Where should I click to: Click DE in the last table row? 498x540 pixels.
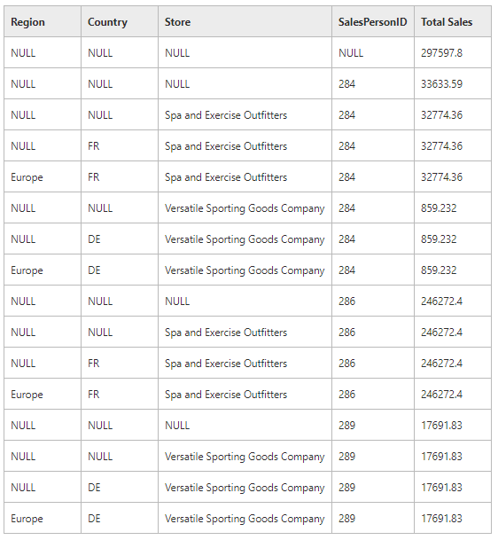pyautogui.click(x=120, y=519)
